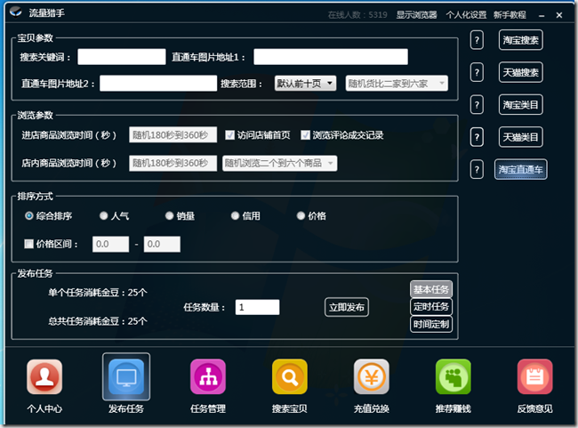
Task: Close the 流量猎手 window
Action: pos(559,15)
